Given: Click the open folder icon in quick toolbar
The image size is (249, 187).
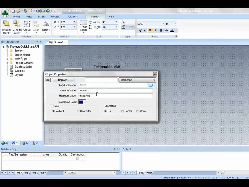Looking at the screenshot, I should (18, 11).
